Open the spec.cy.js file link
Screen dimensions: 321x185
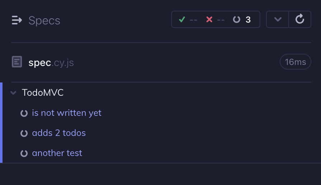point(51,62)
